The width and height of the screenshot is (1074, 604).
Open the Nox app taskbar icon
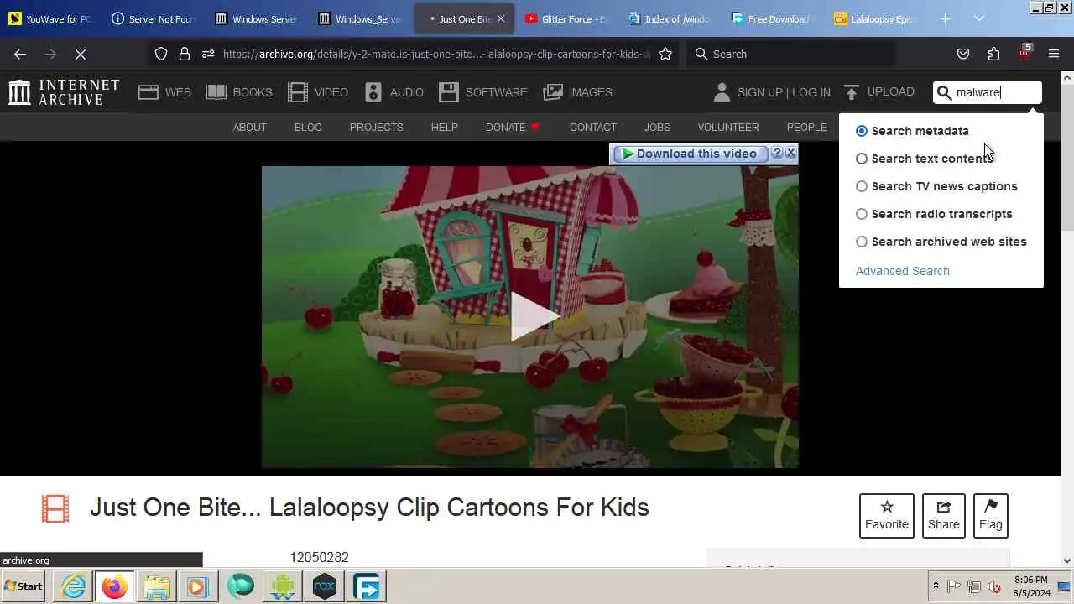(x=324, y=586)
